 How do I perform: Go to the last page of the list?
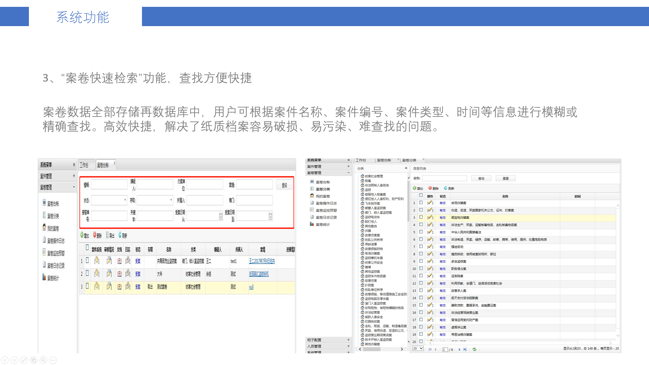465,349
